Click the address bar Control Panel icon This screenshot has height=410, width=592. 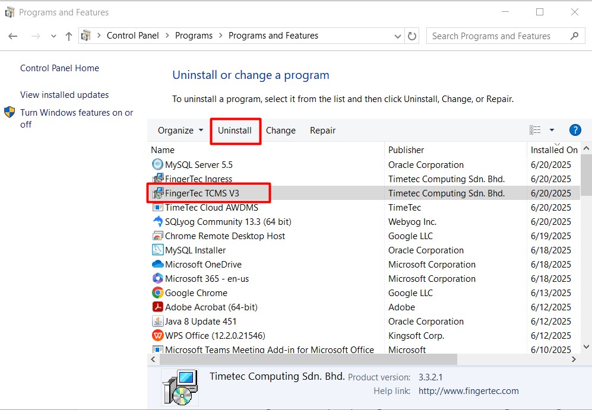[86, 36]
